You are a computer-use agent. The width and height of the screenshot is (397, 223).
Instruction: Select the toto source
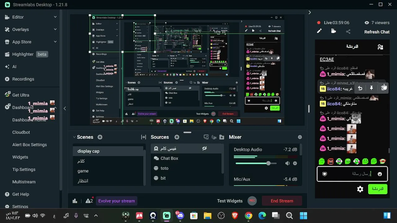pyautogui.click(x=186, y=168)
